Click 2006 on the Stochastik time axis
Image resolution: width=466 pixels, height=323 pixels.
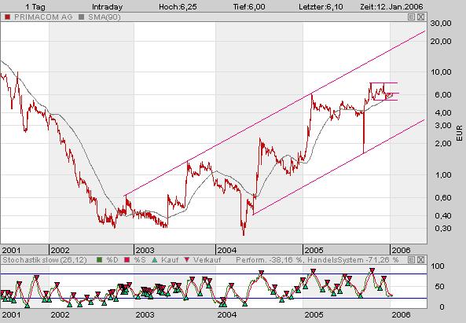pos(401,314)
